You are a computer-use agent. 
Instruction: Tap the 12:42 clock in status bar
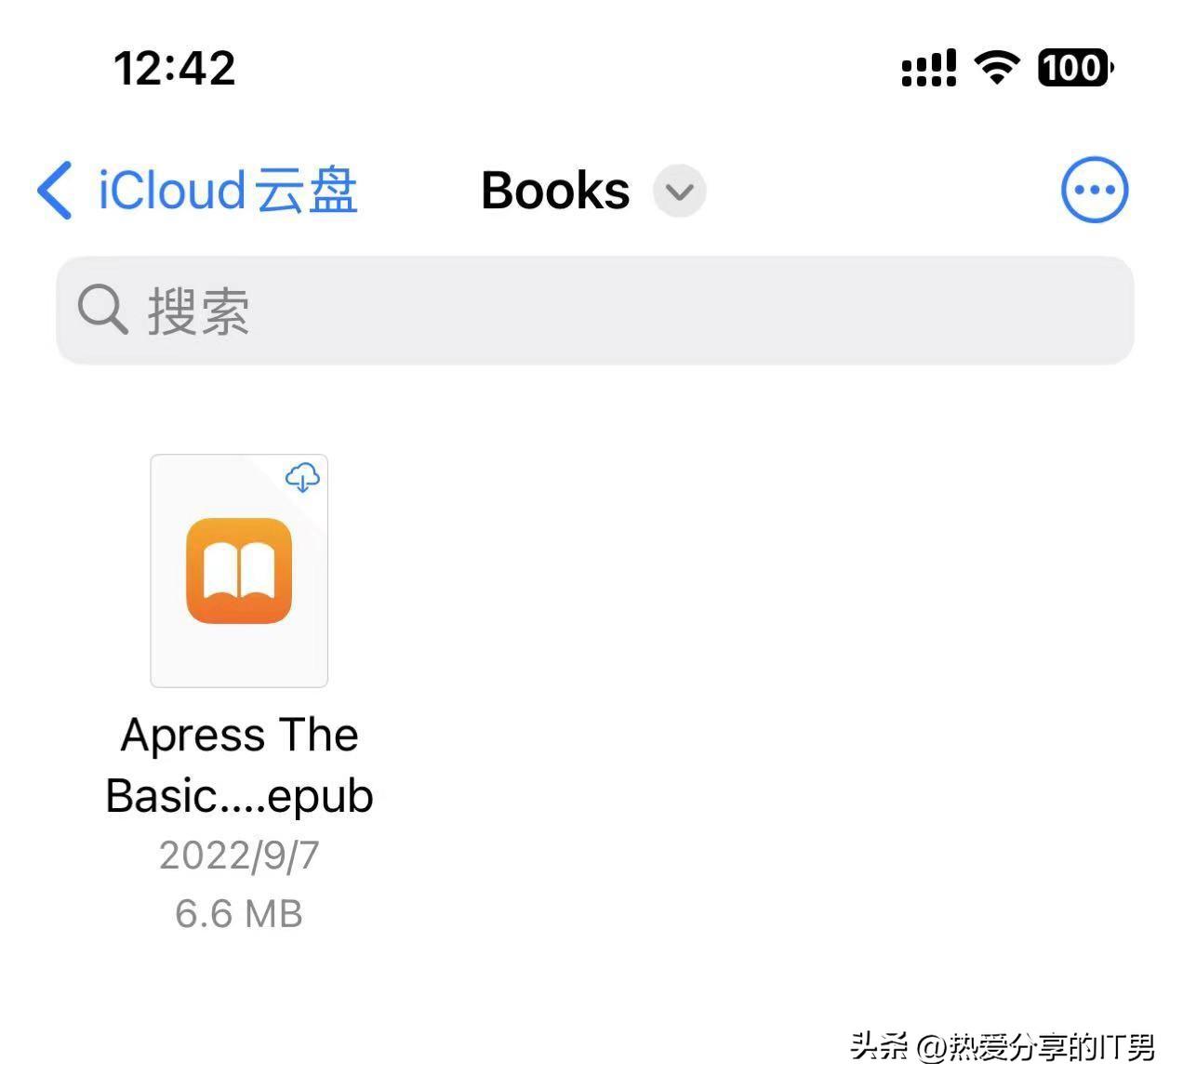pyautogui.click(x=175, y=68)
